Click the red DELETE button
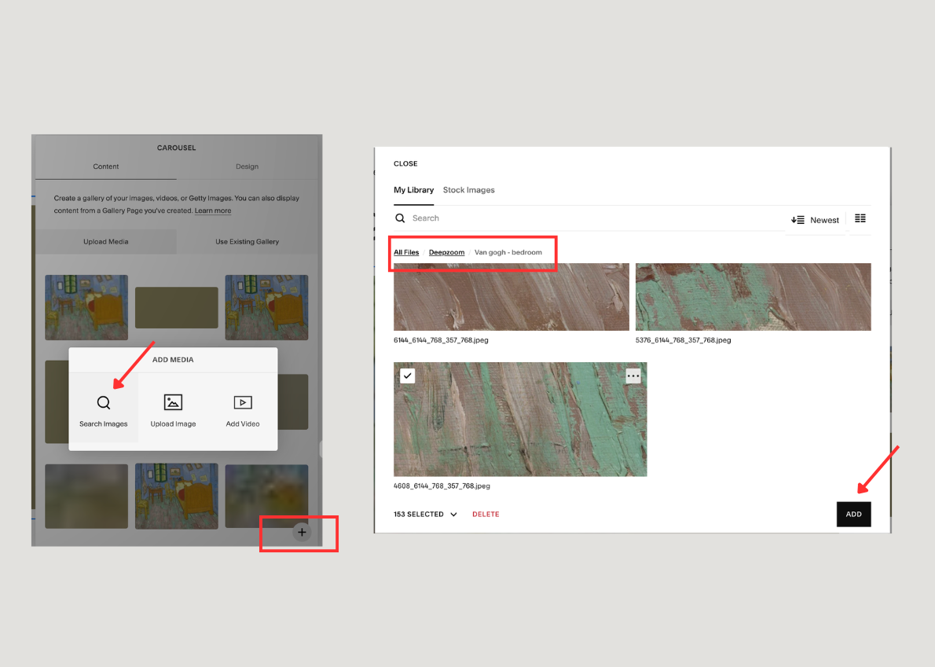935x667 pixels. tap(486, 515)
